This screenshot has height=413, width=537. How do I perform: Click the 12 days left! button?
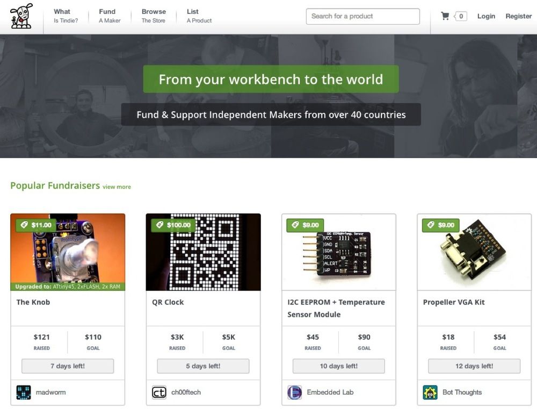point(474,366)
